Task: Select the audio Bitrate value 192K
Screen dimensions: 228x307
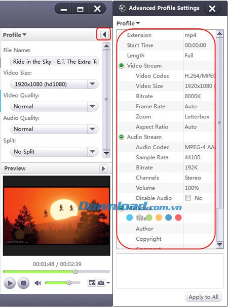Action: point(191,167)
